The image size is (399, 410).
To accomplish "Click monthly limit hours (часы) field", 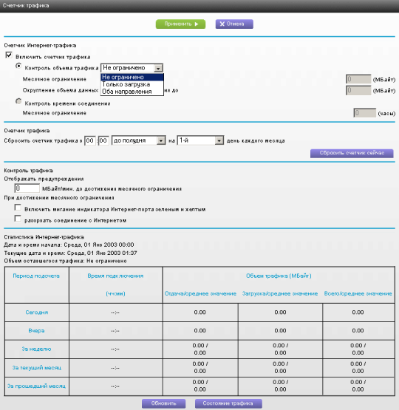I will (x=365, y=113).
